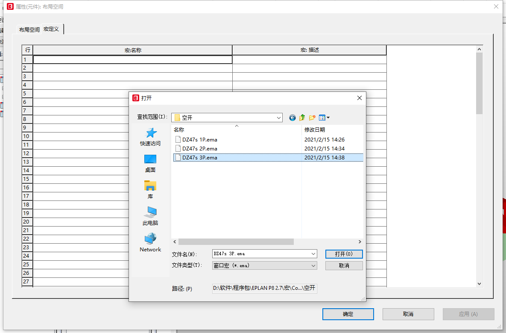Create a new folder in the dialog

click(312, 118)
